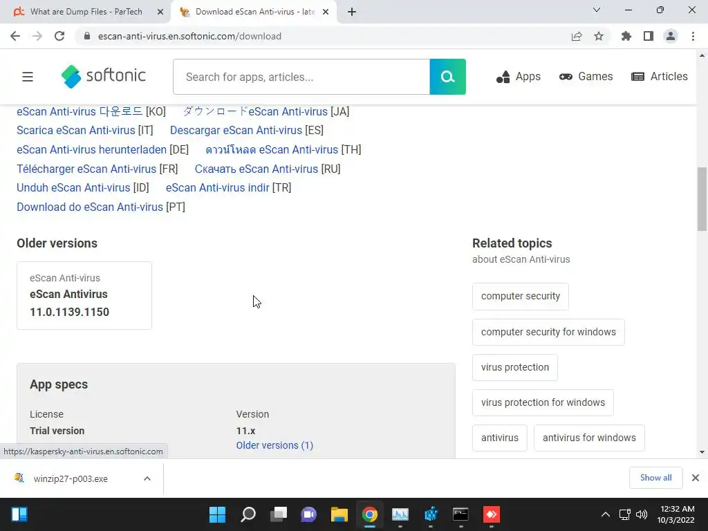Open the Softonic hamburger menu
The image size is (708, 531).
[x=28, y=77]
